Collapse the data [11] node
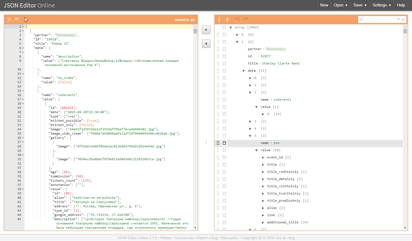The height and width of the screenshot is (241, 412). click(244, 71)
